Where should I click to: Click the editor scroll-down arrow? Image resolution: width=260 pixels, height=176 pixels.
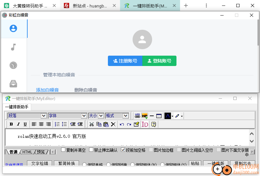(x=252, y=141)
